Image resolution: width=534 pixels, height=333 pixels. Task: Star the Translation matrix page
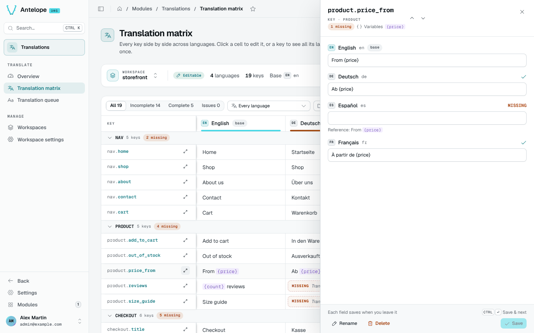click(x=253, y=9)
